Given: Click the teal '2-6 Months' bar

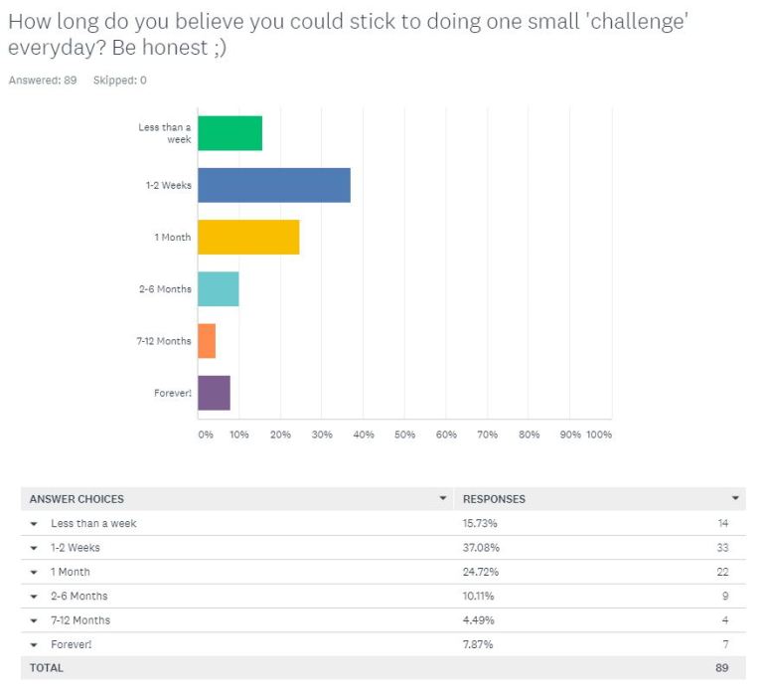Looking at the screenshot, I should (218, 288).
